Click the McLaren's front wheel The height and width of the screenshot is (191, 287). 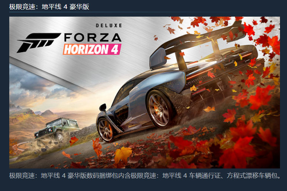coord(106,129)
